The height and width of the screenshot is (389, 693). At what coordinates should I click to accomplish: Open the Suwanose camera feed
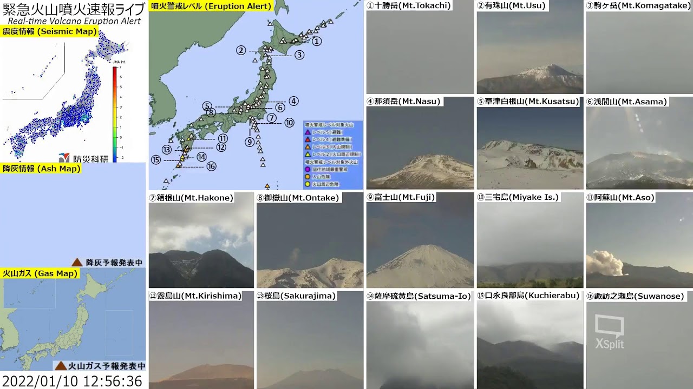pos(639,340)
